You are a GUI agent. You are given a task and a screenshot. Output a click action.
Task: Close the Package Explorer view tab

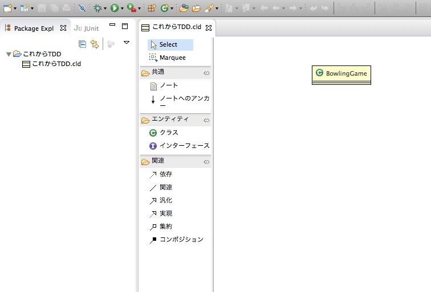[x=63, y=28]
